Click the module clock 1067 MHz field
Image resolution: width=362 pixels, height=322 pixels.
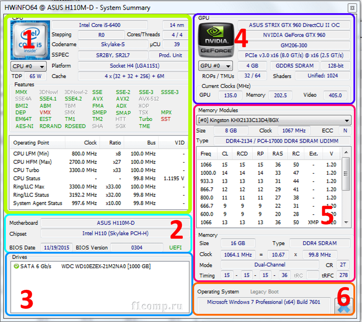(x=294, y=130)
